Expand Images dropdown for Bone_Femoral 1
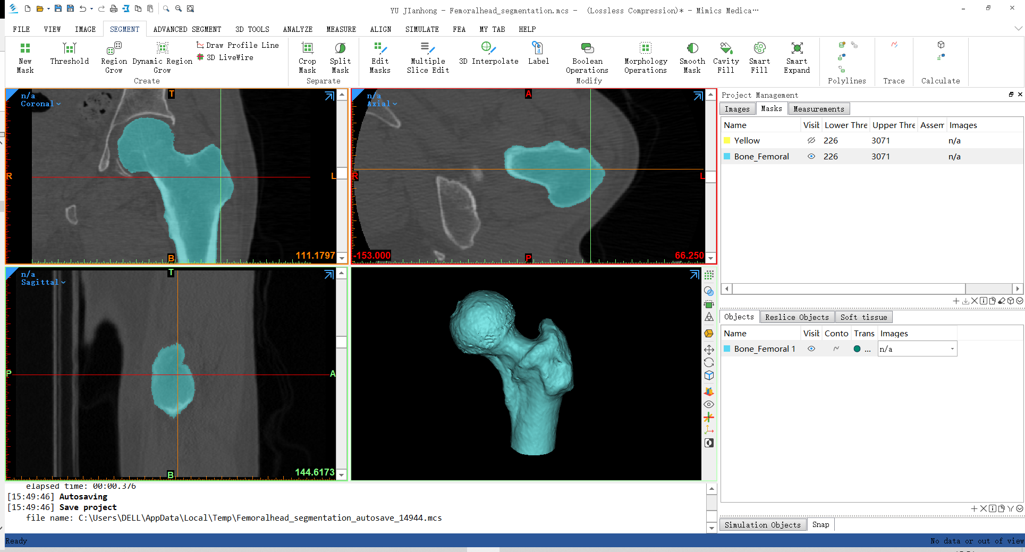The image size is (1025, 552). click(952, 349)
